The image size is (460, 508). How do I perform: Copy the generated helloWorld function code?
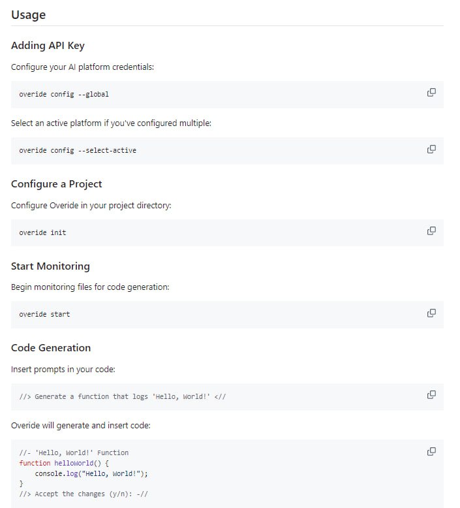[431, 452]
